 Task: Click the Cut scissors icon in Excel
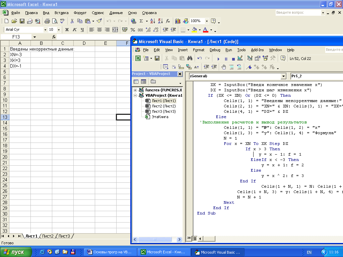click(x=72, y=21)
